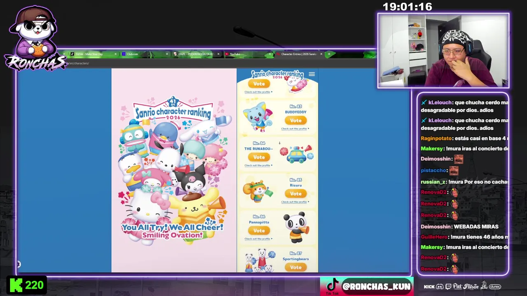Click Deimosshin 'WEBADAS MIRAS' chat message

pos(459,227)
